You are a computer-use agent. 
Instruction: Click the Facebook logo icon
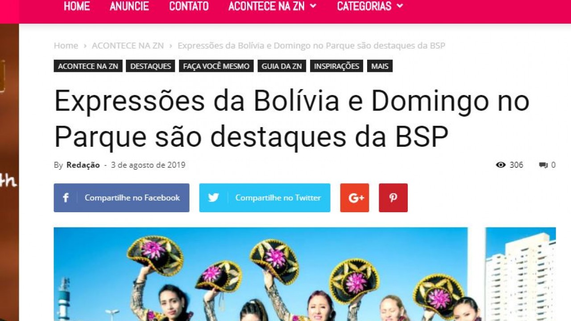(x=66, y=198)
